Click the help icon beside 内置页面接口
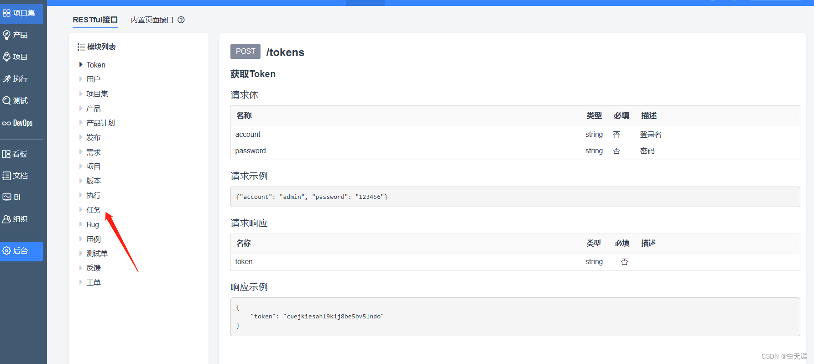The width and height of the screenshot is (814, 364). pyautogui.click(x=181, y=20)
